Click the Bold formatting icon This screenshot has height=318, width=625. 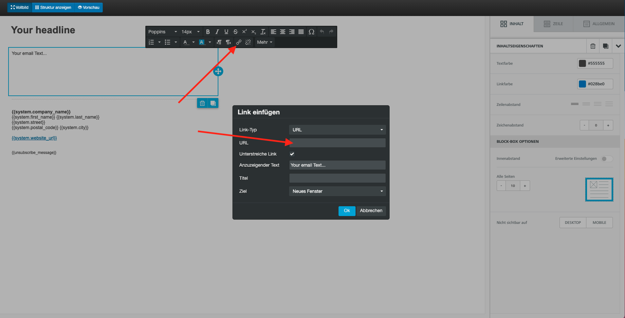[208, 32]
